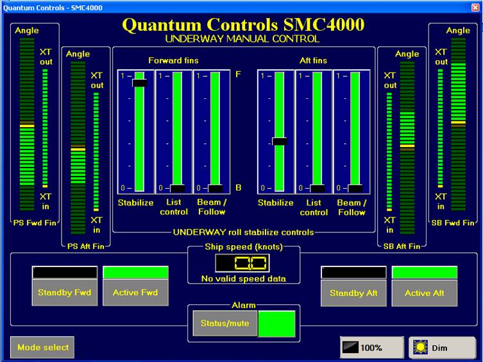This screenshot has height=362, width=483.
Task: Activate aft fins with Active Aft
Action: (425, 293)
